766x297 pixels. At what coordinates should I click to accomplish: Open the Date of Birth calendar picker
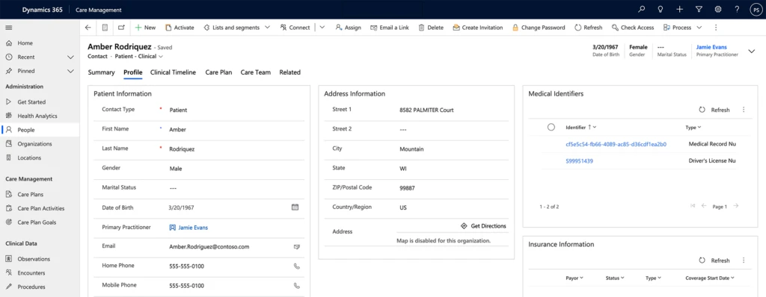click(295, 207)
